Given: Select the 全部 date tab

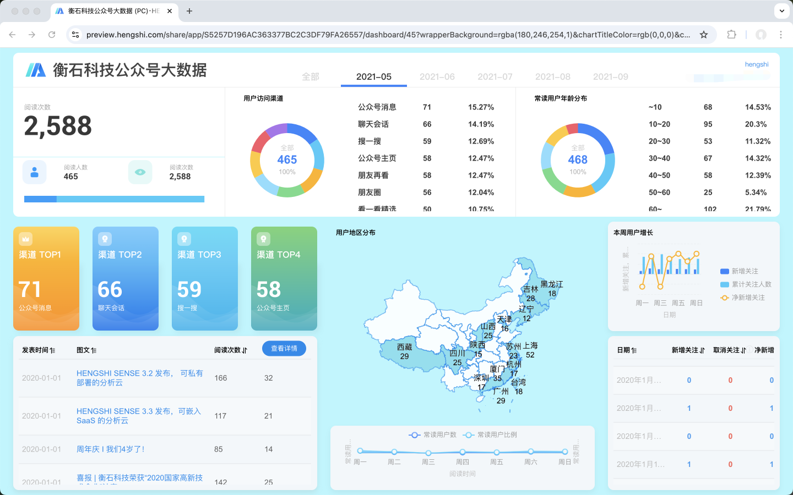Looking at the screenshot, I should tap(310, 77).
